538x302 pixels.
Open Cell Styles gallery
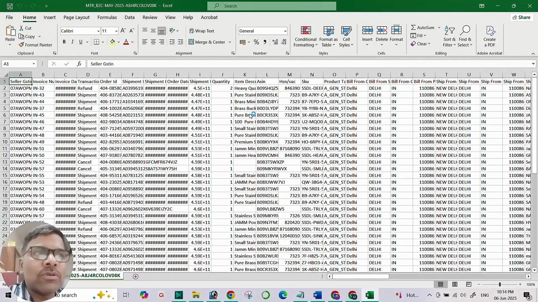click(x=346, y=37)
